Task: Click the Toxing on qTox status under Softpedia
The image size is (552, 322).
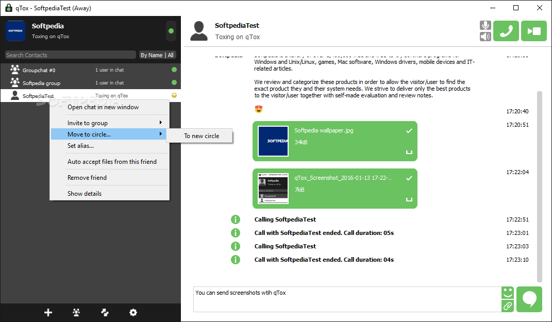Action: [x=51, y=36]
